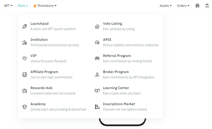Click the Academy graduation cap icon
This screenshot has height=129, width=212.
[24, 107]
